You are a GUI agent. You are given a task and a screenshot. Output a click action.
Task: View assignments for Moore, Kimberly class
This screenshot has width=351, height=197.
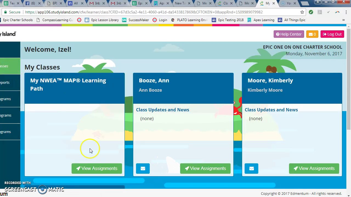pos(314,169)
